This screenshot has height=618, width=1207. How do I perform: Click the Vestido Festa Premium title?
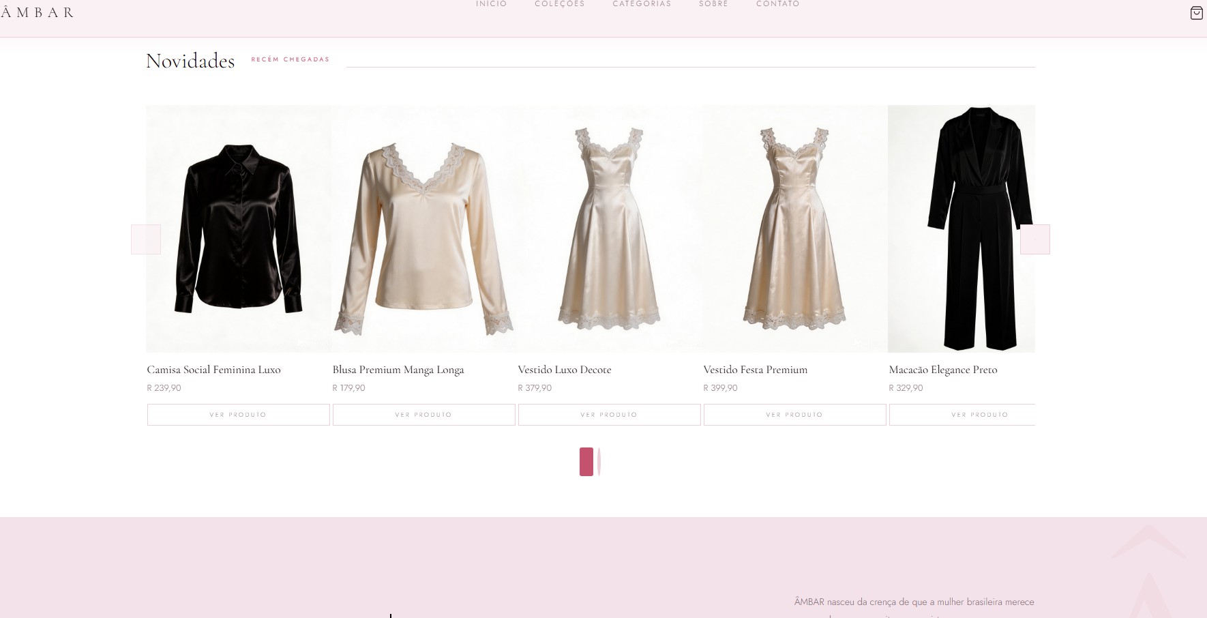tap(755, 370)
